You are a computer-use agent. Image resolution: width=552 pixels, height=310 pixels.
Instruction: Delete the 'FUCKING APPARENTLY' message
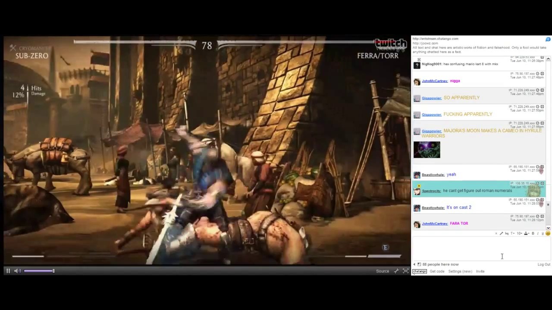tap(542, 107)
